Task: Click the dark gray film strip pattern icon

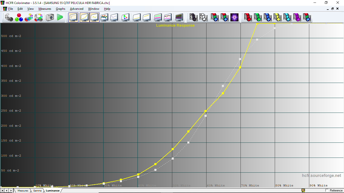Action: 193,17
